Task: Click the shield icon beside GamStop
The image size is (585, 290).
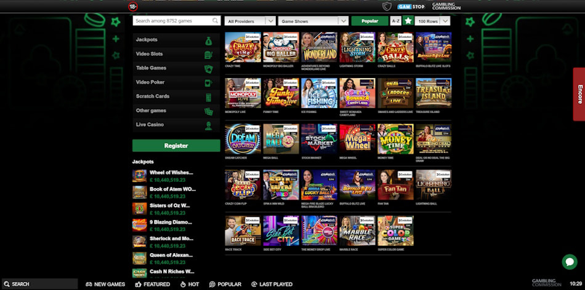Action: point(387,6)
